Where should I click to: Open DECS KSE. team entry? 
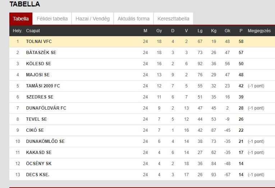[38, 174]
